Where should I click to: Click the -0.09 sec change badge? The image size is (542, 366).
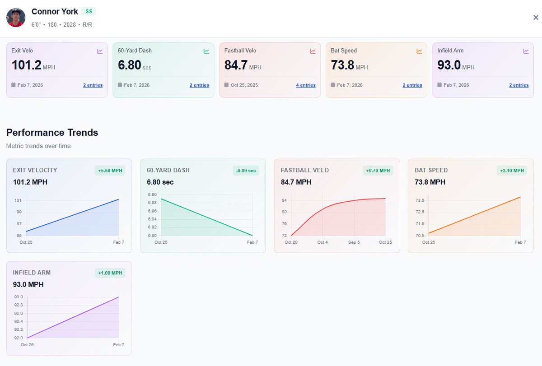click(246, 171)
